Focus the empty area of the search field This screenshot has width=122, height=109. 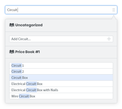[x=65, y=10]
